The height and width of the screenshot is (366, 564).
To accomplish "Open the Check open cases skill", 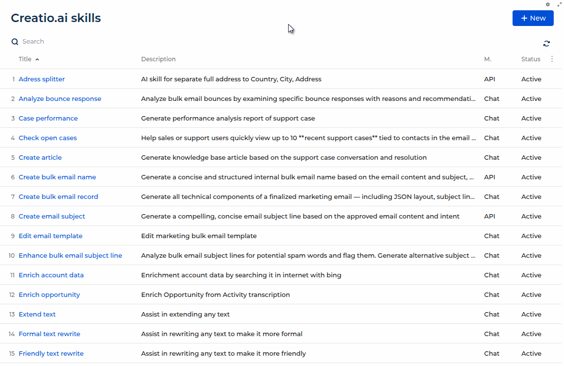I will (x=48, y=138).
